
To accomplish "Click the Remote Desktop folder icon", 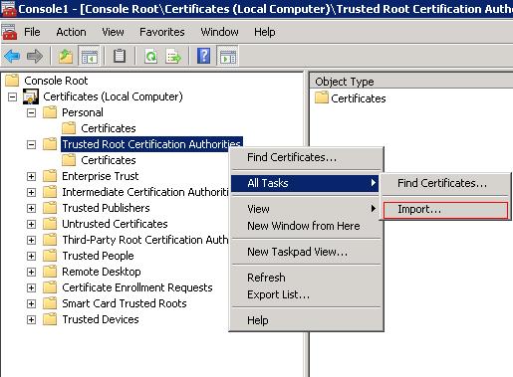I will (x=50, y=272).
